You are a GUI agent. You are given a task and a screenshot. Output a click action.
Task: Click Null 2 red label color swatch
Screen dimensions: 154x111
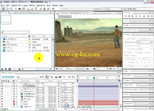tap(14, 102)
